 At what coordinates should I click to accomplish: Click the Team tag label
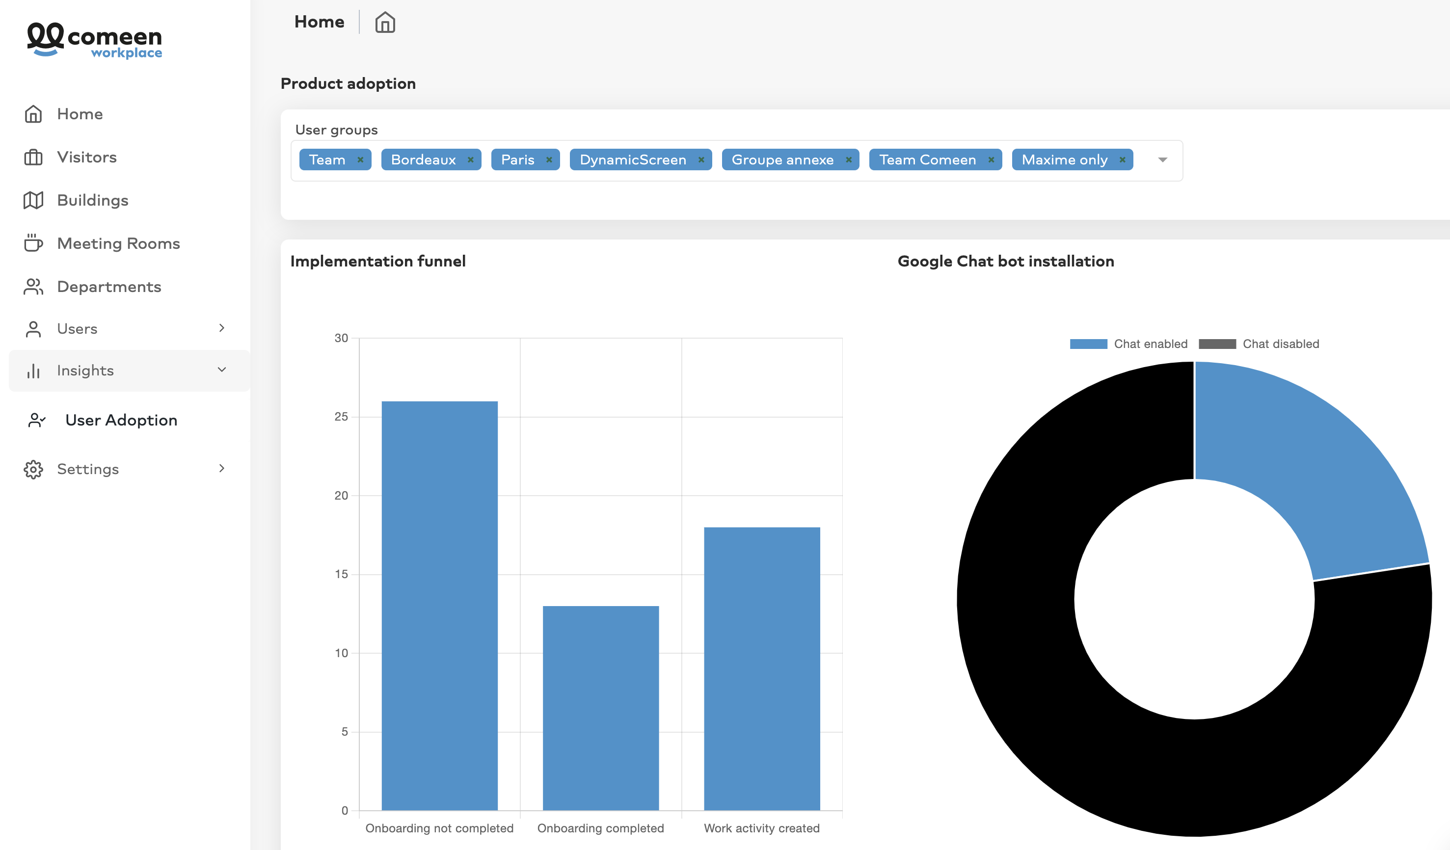point(327,160)
